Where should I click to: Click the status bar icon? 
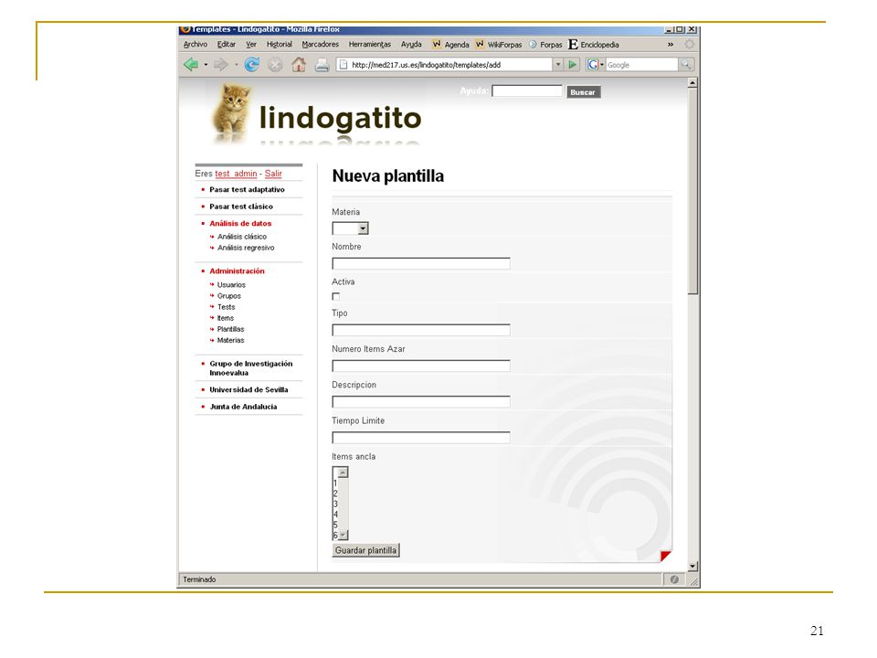coord(674,579)
